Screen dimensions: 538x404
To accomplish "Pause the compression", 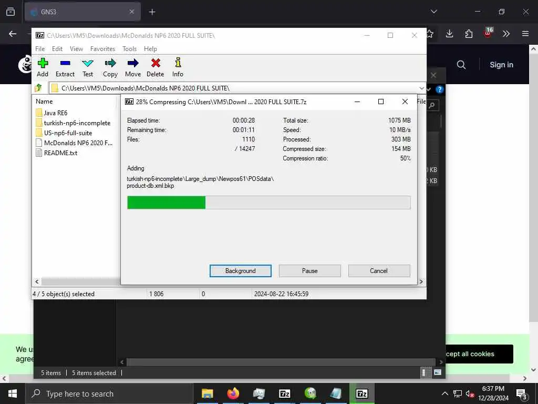I will (x=310, y=271).
